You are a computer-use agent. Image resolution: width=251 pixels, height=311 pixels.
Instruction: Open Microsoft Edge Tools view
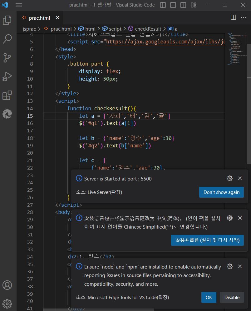pos(7,114)
